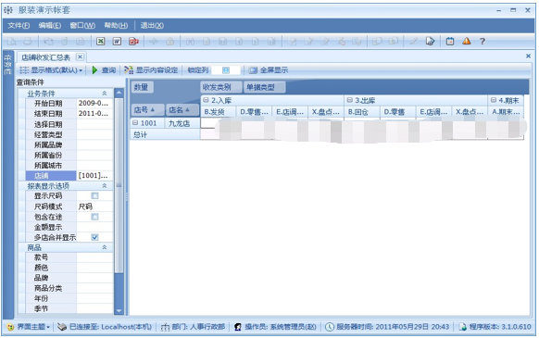Screen dimensions: 539x338
Task: Open the document settings icon with gear
Action: 430,42
